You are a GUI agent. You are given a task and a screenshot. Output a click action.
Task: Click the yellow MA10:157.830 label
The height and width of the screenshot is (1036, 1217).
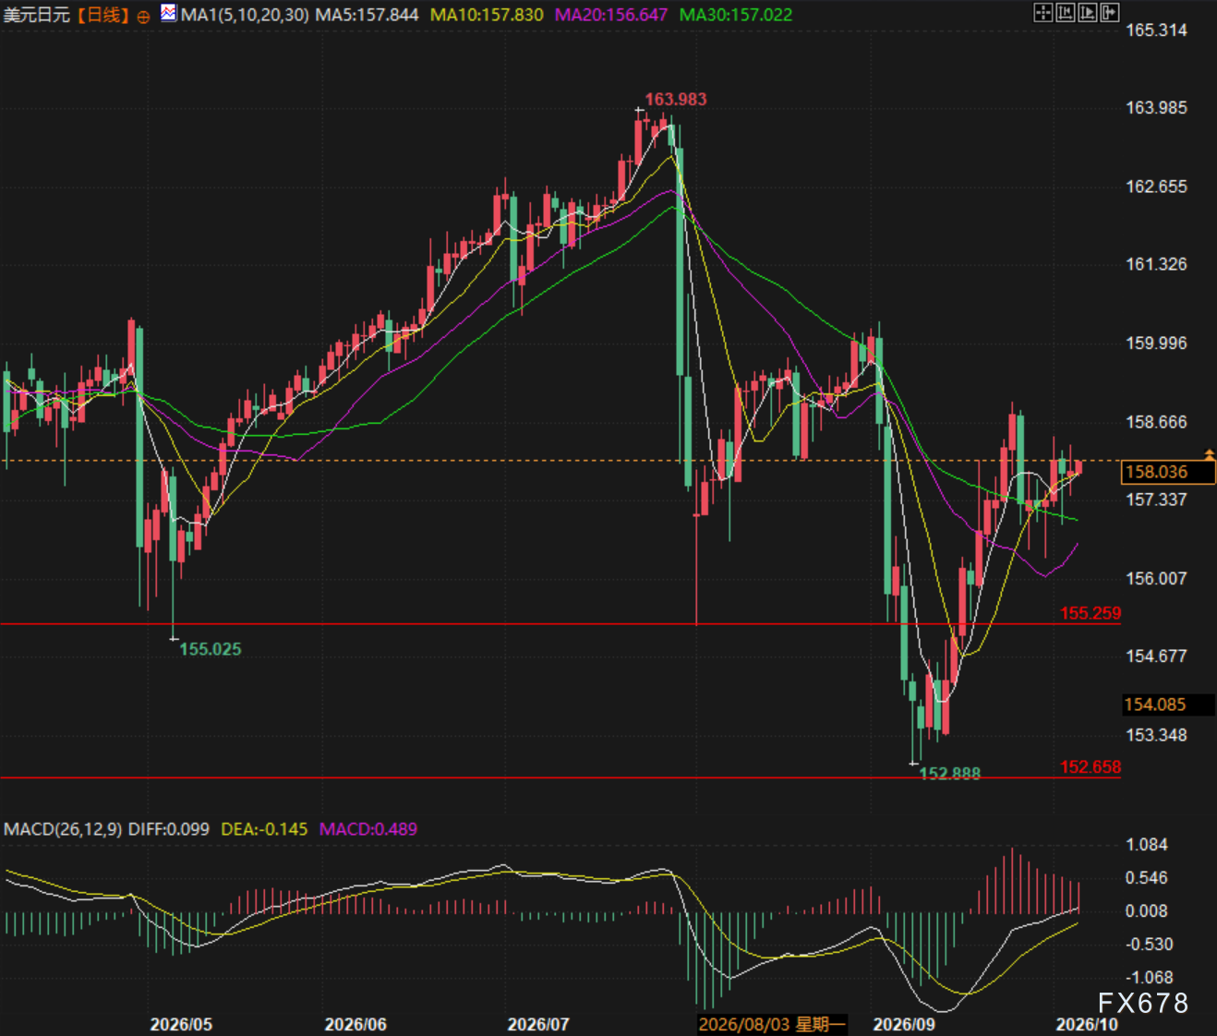pos(487,15)
